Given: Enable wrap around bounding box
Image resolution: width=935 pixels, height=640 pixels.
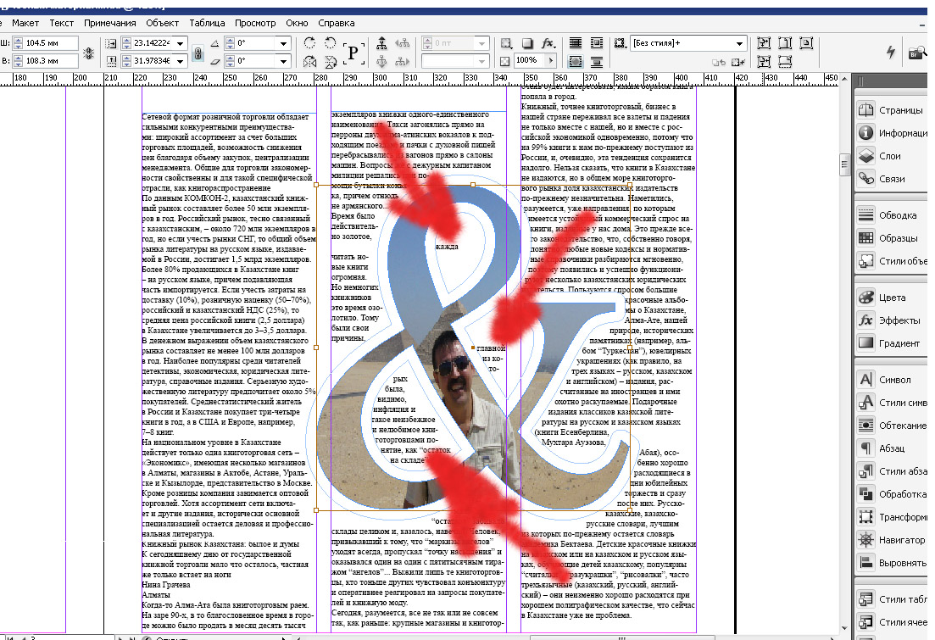Looking at the screenshot, I should [596, 43].
